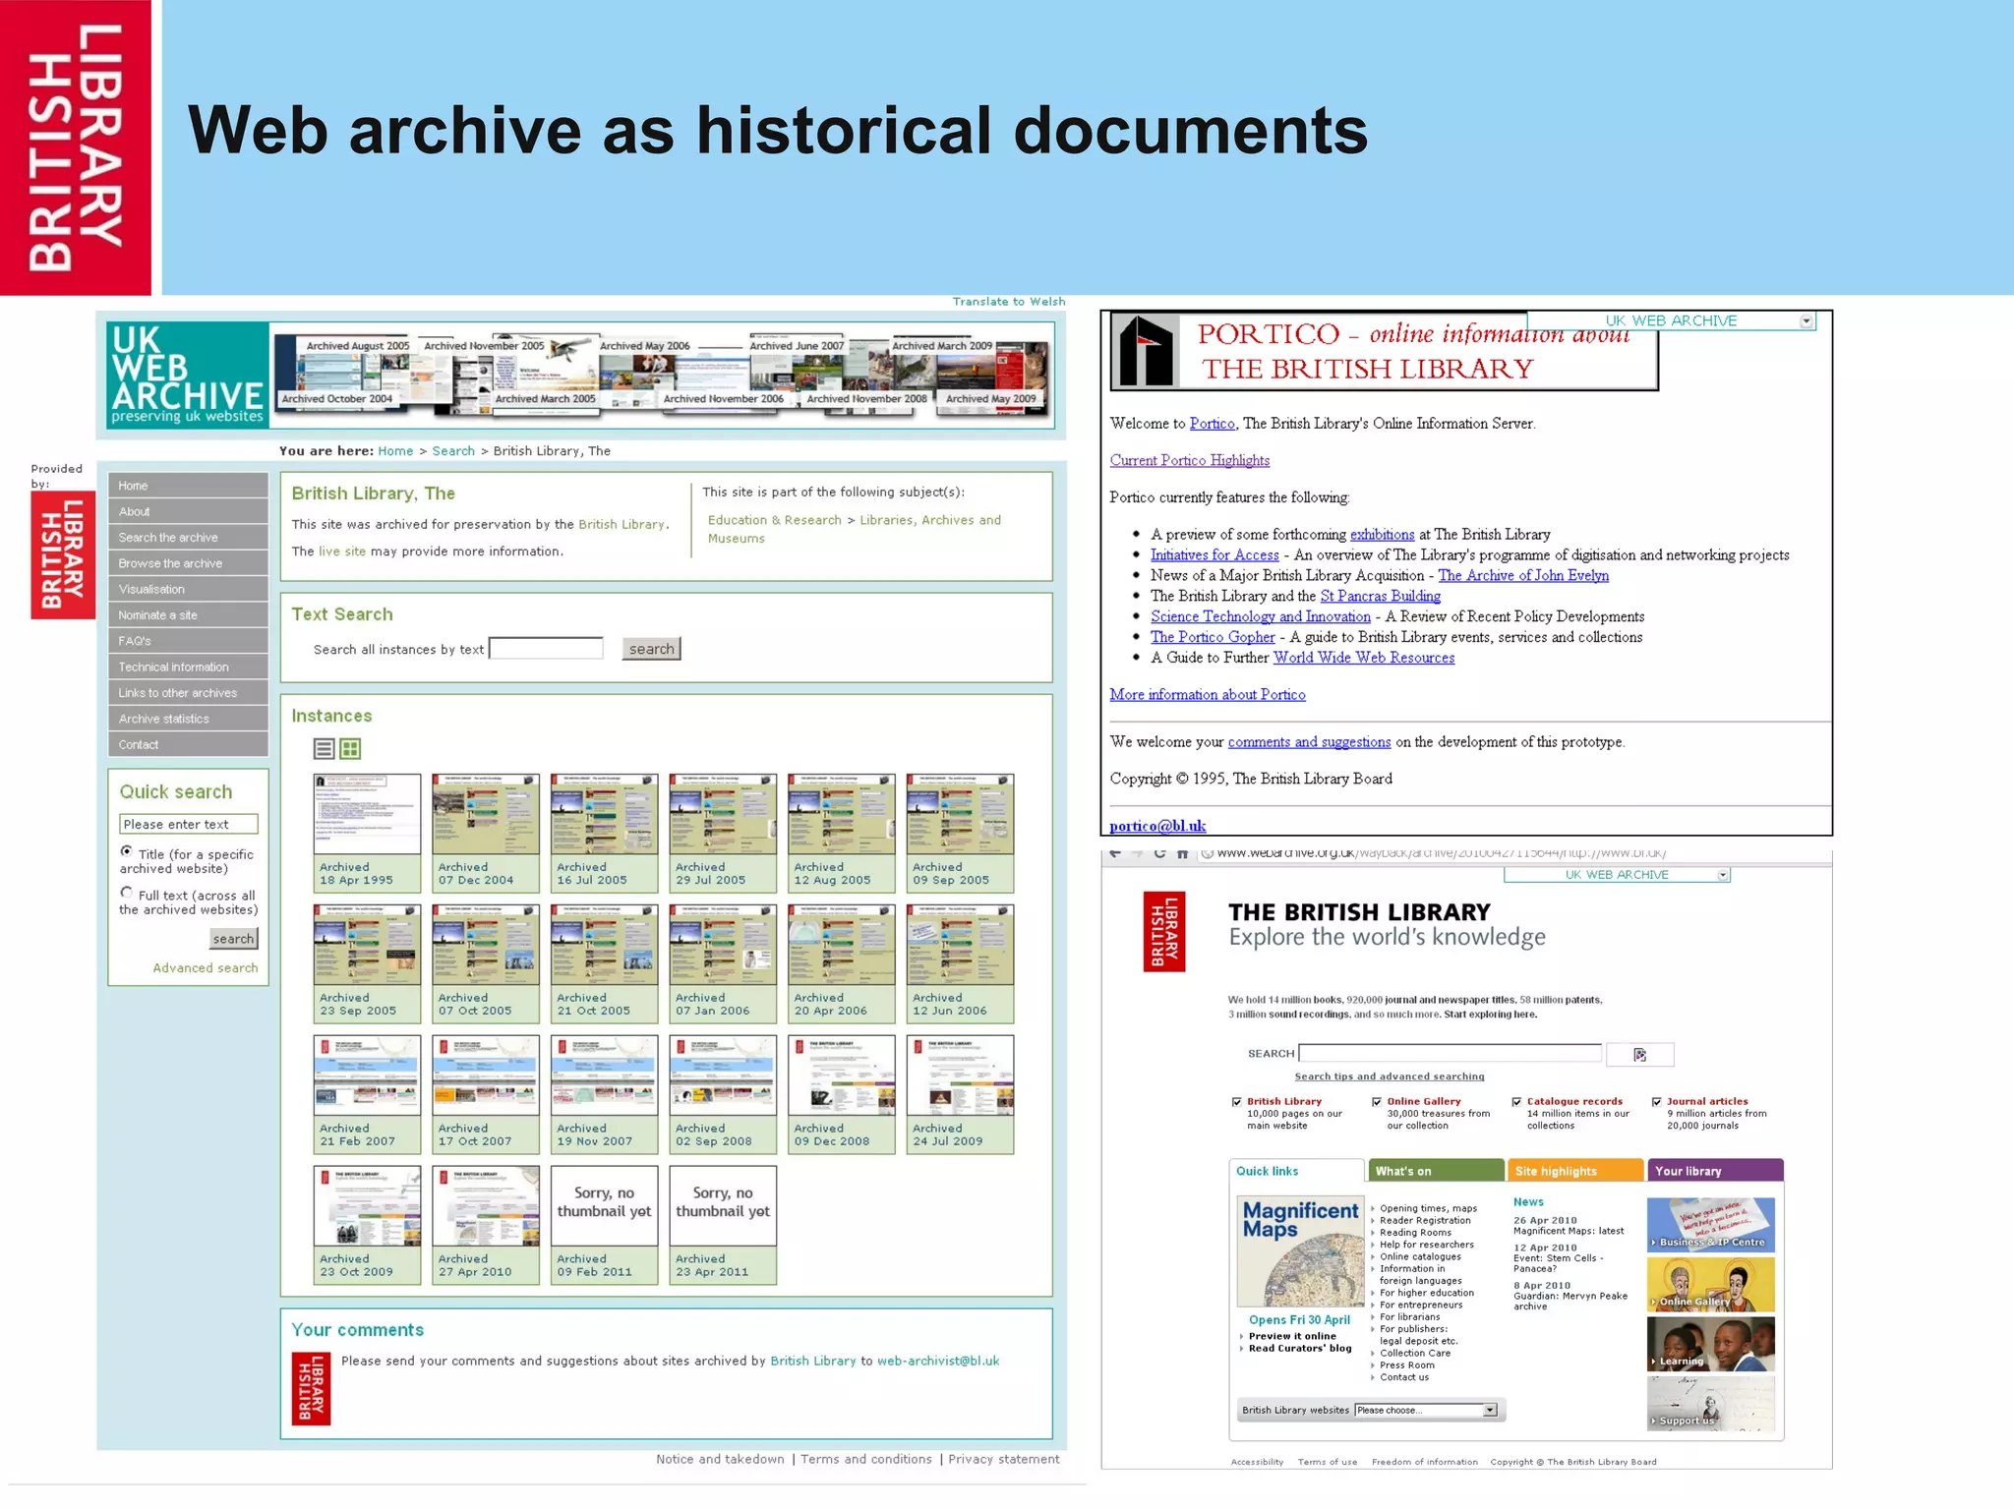Open the About menu item
2014x1510 pixels.
[188, 511]
